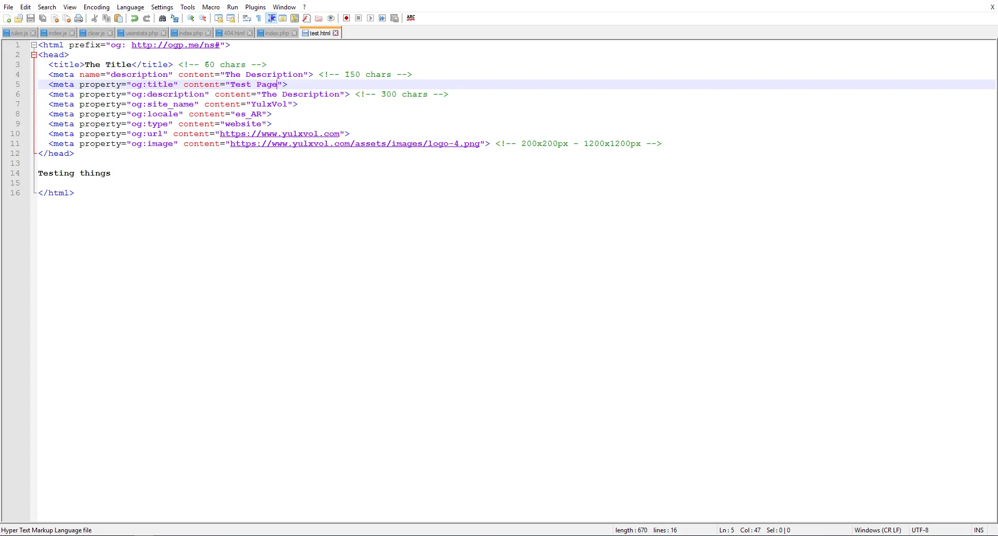
Task: Toggle Show All Characters pilcrow icon
Action: click(x=259, y=18)
